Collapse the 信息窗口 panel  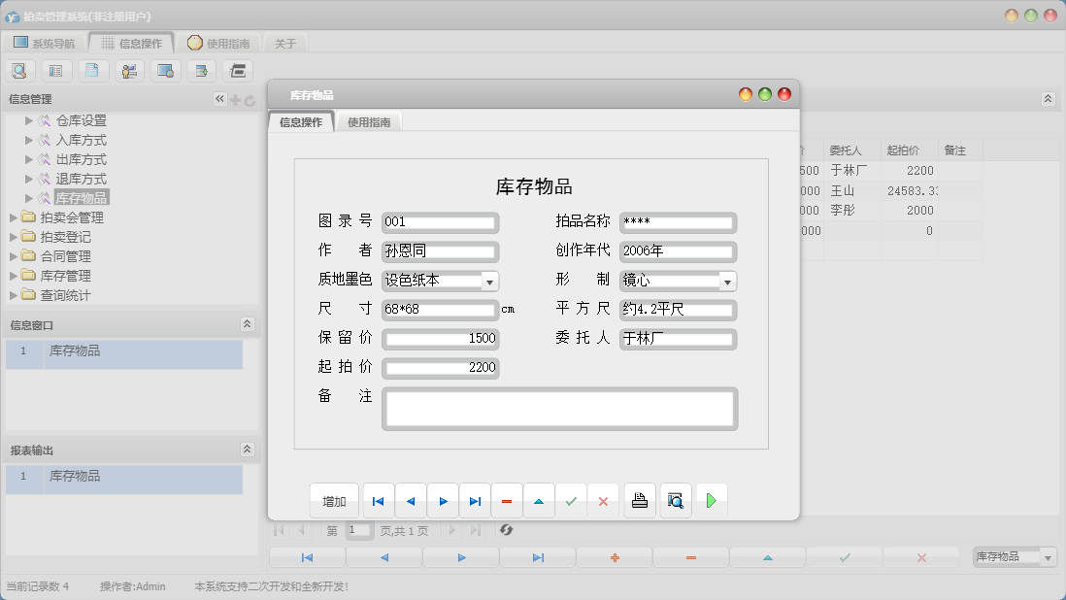point(247,324)
